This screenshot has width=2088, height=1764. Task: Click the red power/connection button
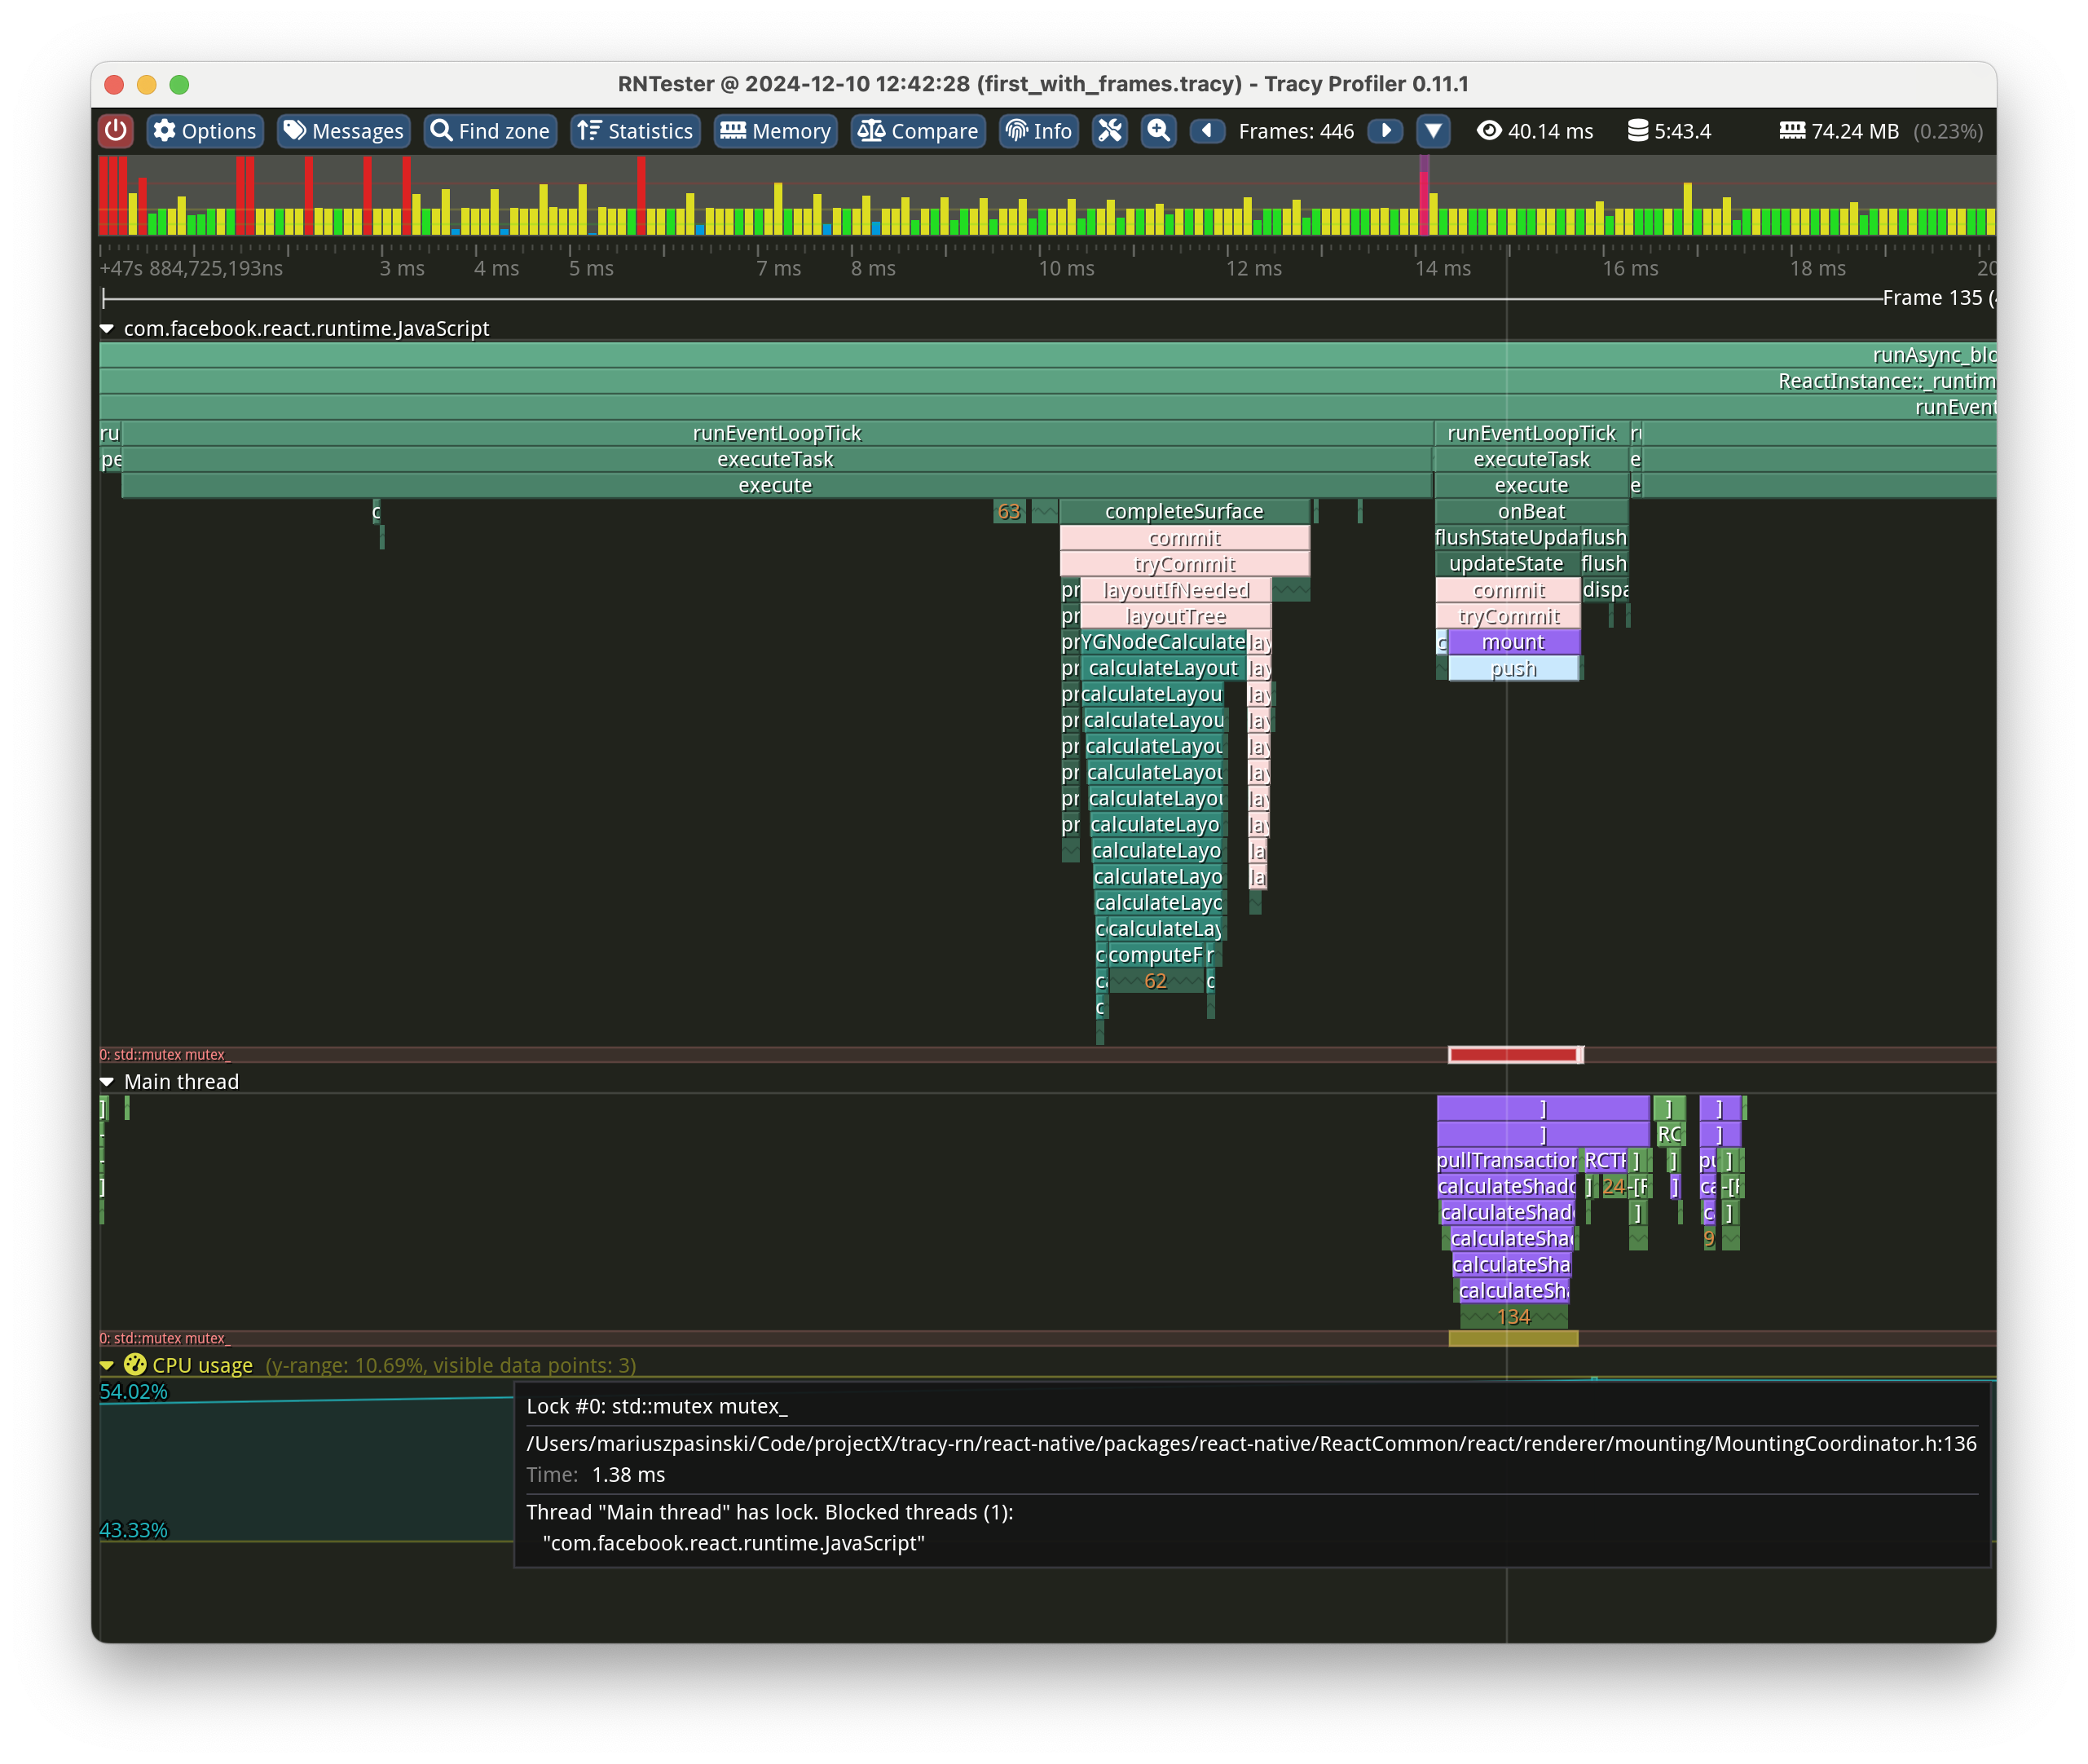click(116, 131)
